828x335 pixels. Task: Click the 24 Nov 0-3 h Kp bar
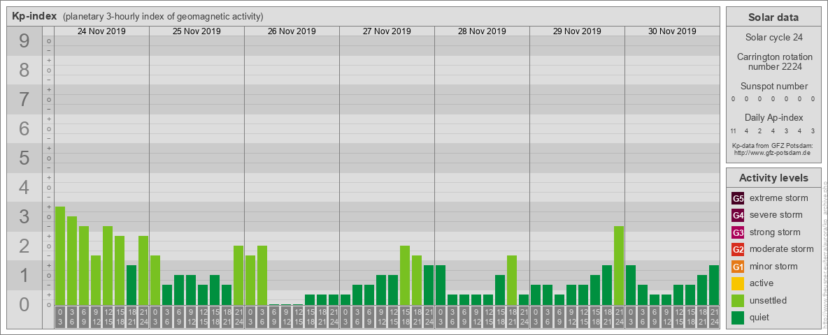point(60,255)
